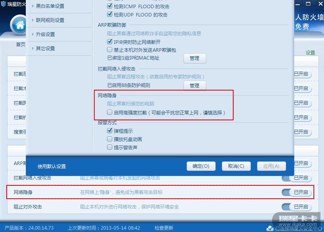This screenshot has height=232, width=324.
Task: Uncheck IP冲突时防止网络断开
Action: [x=110, y=42]
